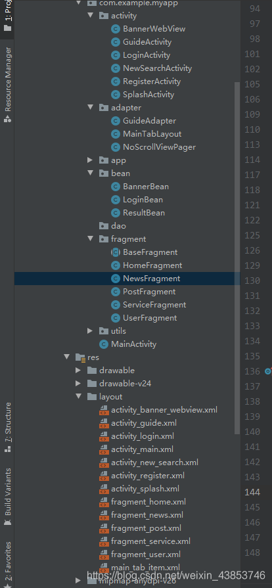Viewport: 272px width, 588px height.
Task: Collapse the fragment package
Action: click(x=90, y=238)
